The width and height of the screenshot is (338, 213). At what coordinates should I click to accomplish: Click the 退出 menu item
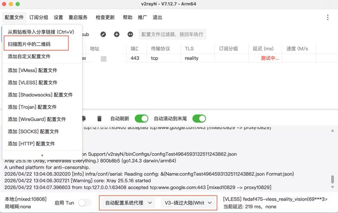coord(158,17)
